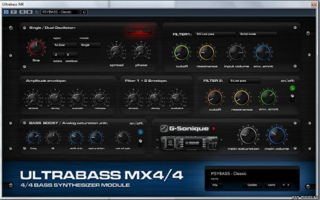Viewport: 320px width, 200px height.
Task: Toggle the plugin bypass power button
Action: click(6, 12)
